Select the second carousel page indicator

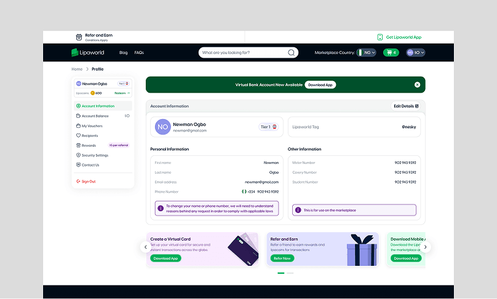tap(290, 273)
